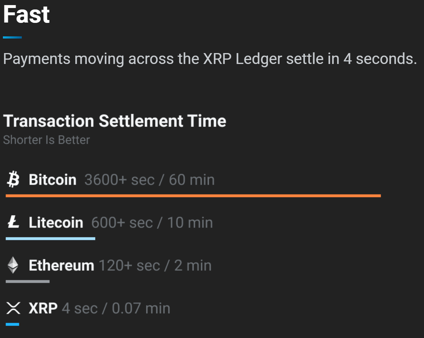Click the "4 sec / 0.07 min" value

116,308
